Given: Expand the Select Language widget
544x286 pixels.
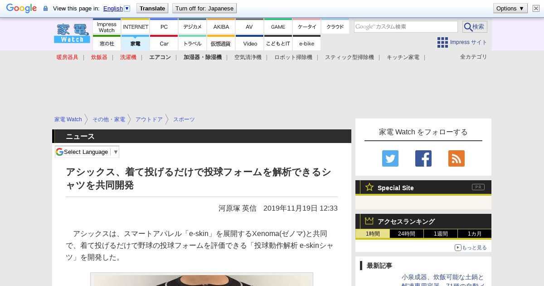Looking at the screenshot, I should [x=87, y=152].
